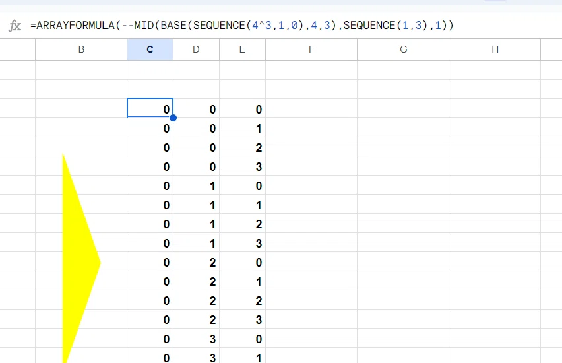Select column D cell in row 0 0 1
The width and height of the screenshot is (562, 363).
[x=196, y=127]
